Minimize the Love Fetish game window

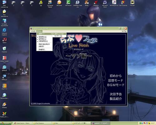tap(120, 28)
